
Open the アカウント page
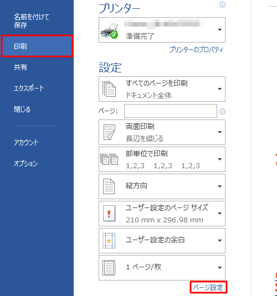tap(26, 143)
